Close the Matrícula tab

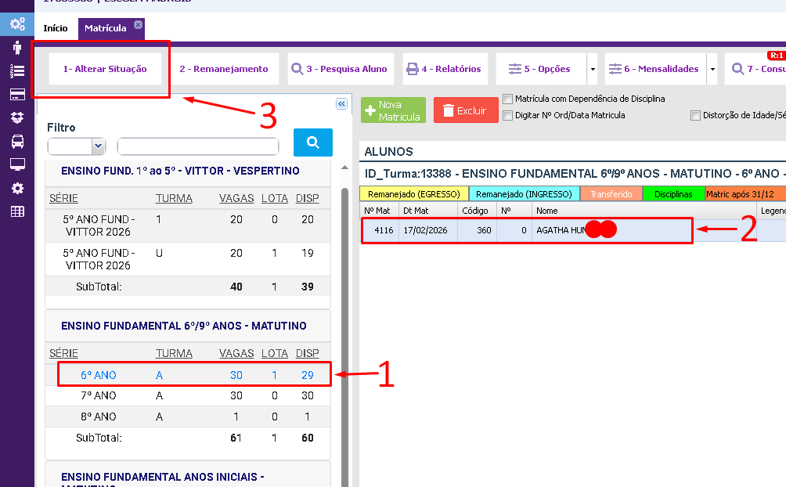coord(139,25)
